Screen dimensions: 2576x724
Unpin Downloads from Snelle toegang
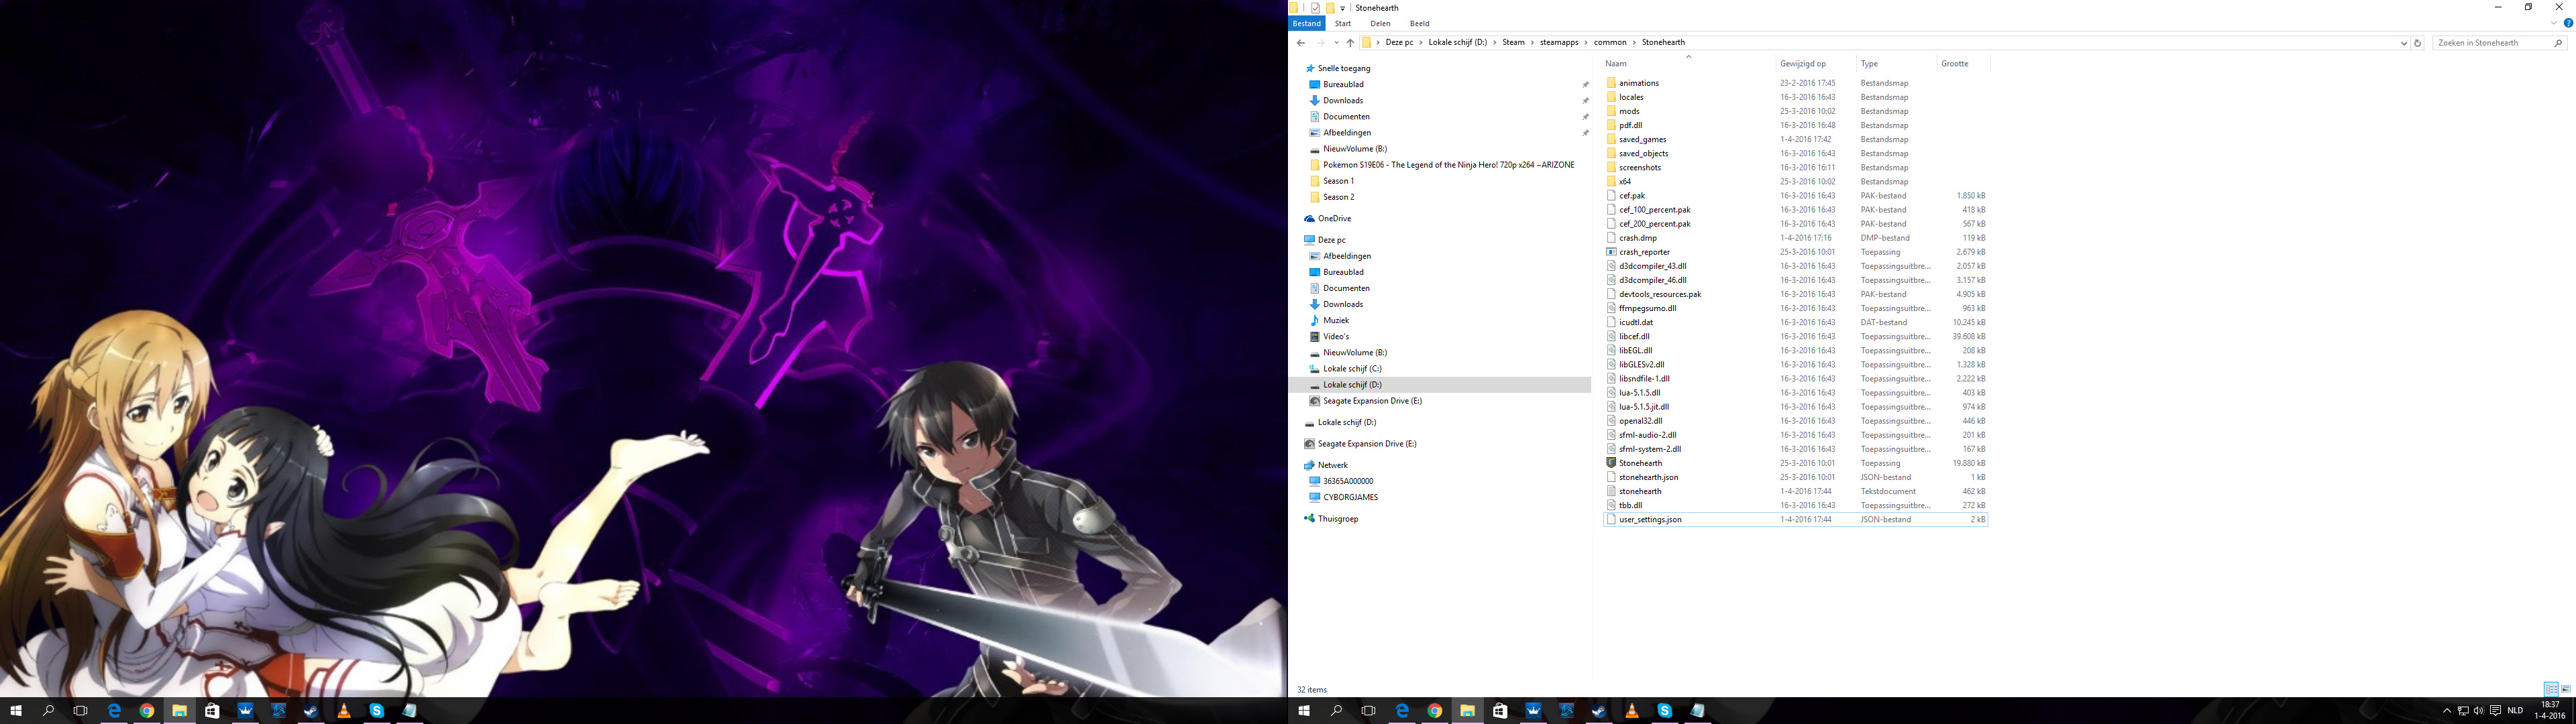pyautogui.click(x=1585, y=101)
